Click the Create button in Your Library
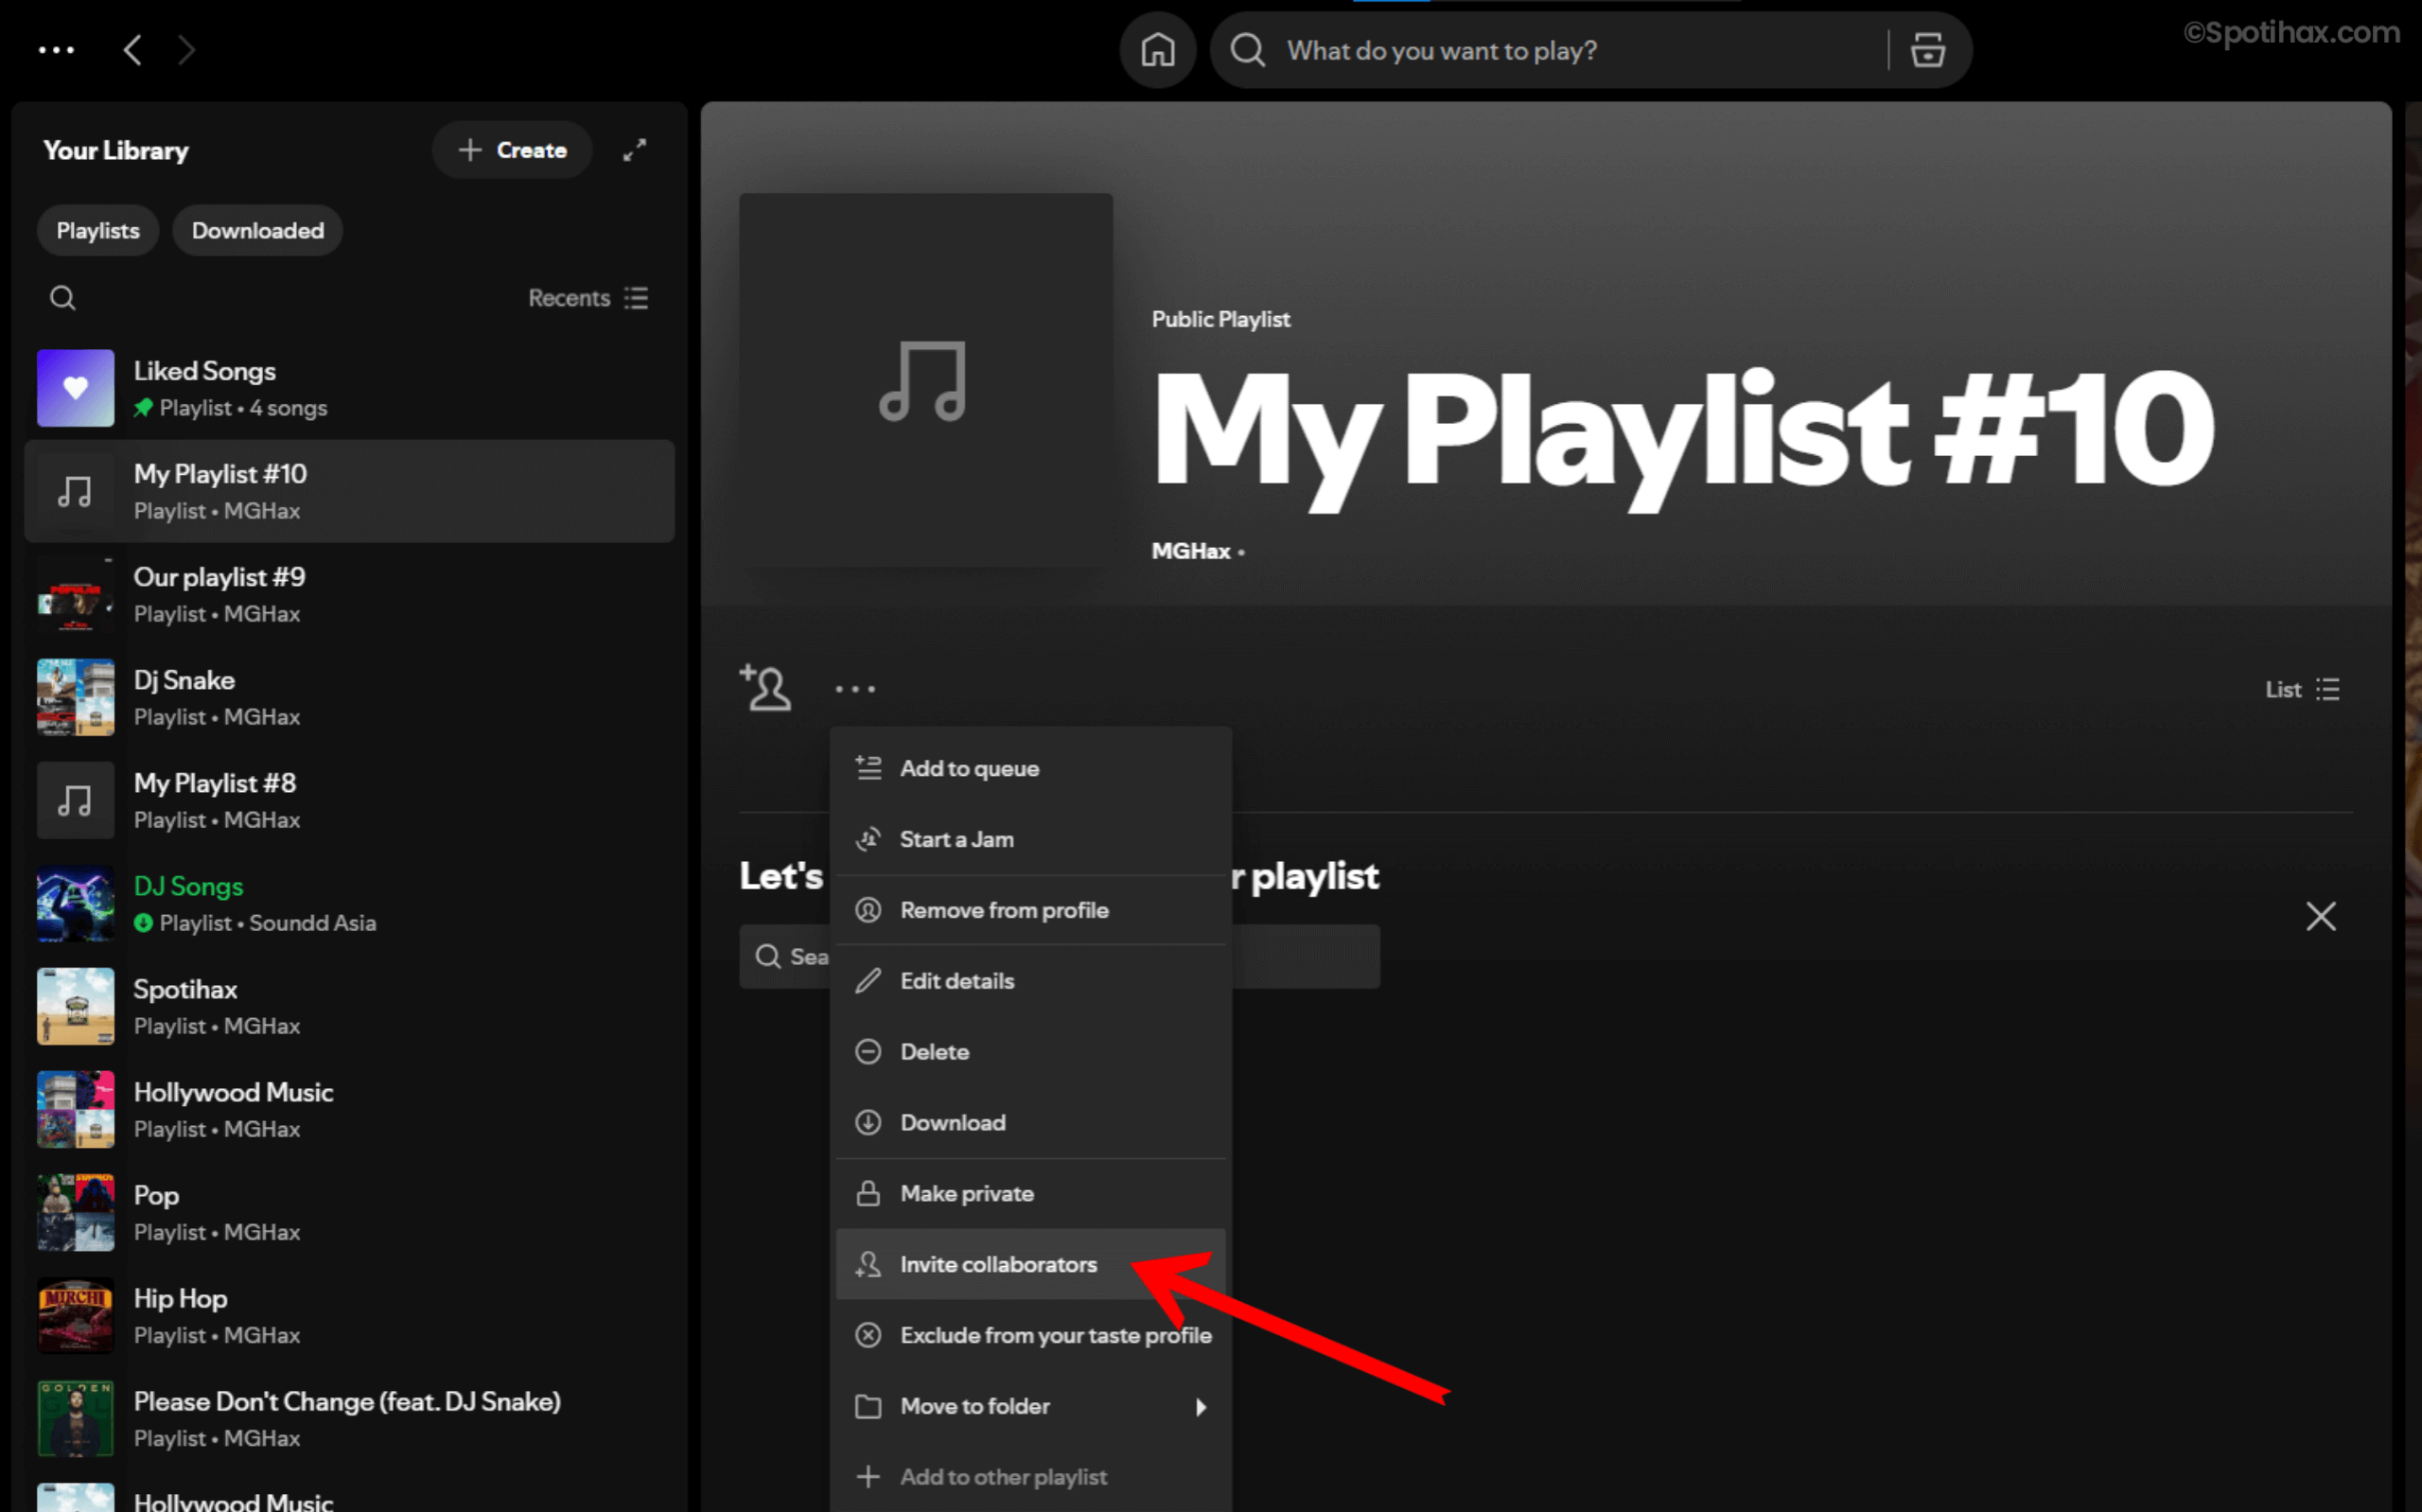The image size is (2422, 1512). pyautogui.click(x=512, y=150)
